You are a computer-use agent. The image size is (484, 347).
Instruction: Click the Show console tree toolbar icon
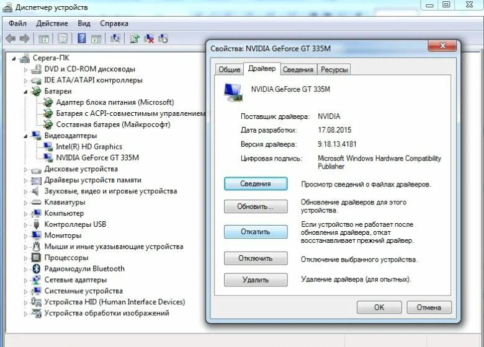tap(43, 38)
